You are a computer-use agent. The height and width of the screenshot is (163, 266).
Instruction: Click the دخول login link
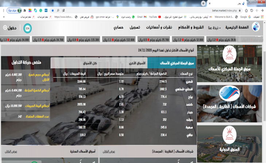coord(12,28)
